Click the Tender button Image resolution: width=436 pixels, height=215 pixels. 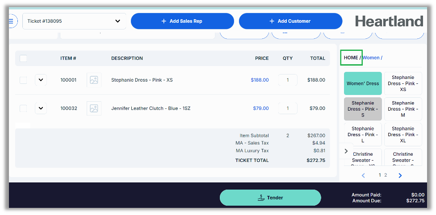(270, 198)
